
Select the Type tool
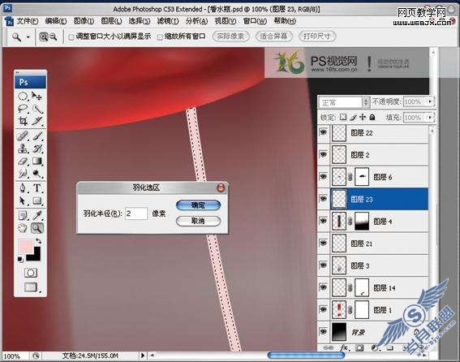point(37,188)
